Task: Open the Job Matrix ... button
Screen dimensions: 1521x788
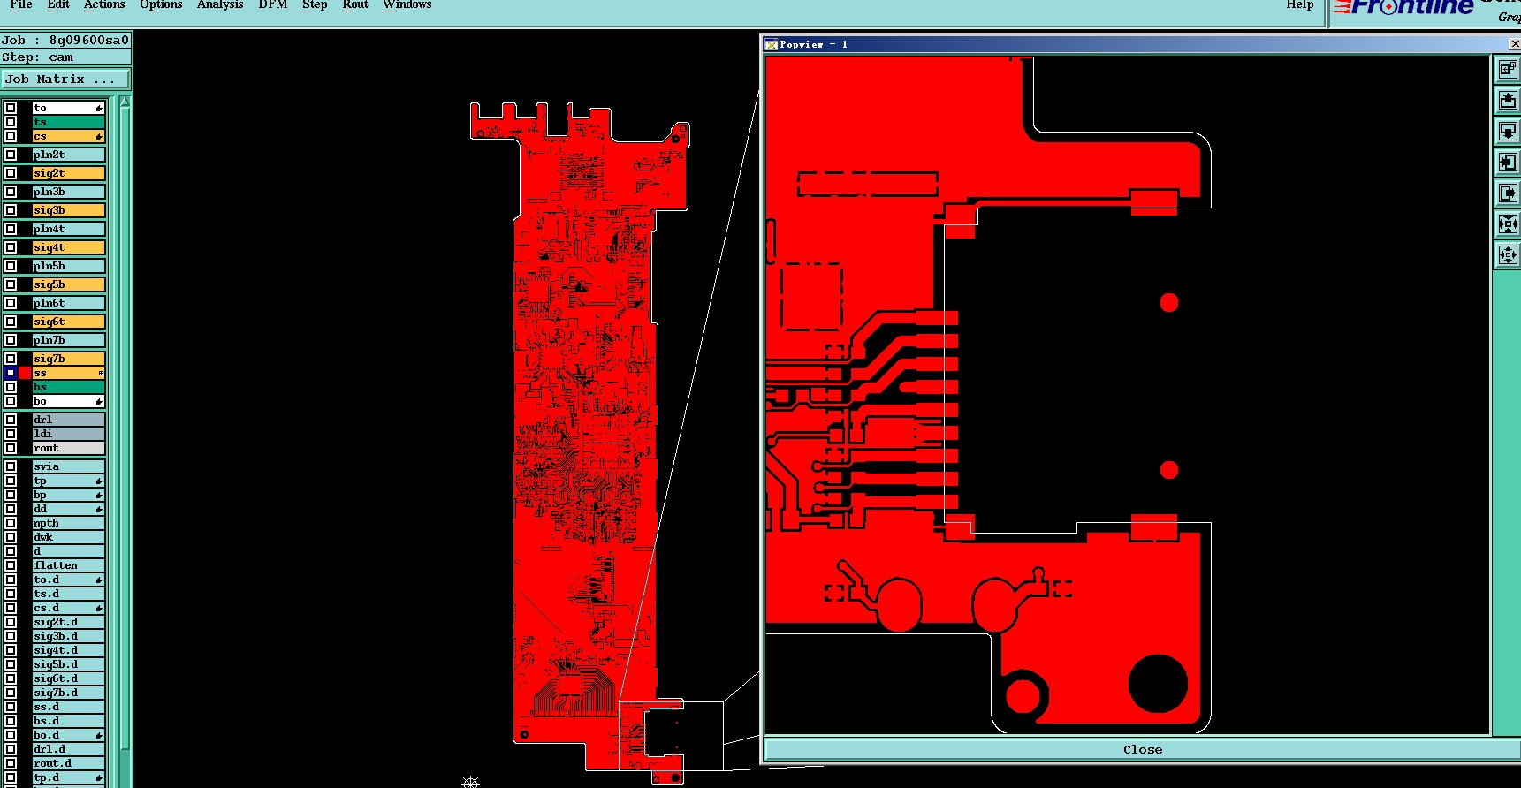Action: (x=66, y=80)
